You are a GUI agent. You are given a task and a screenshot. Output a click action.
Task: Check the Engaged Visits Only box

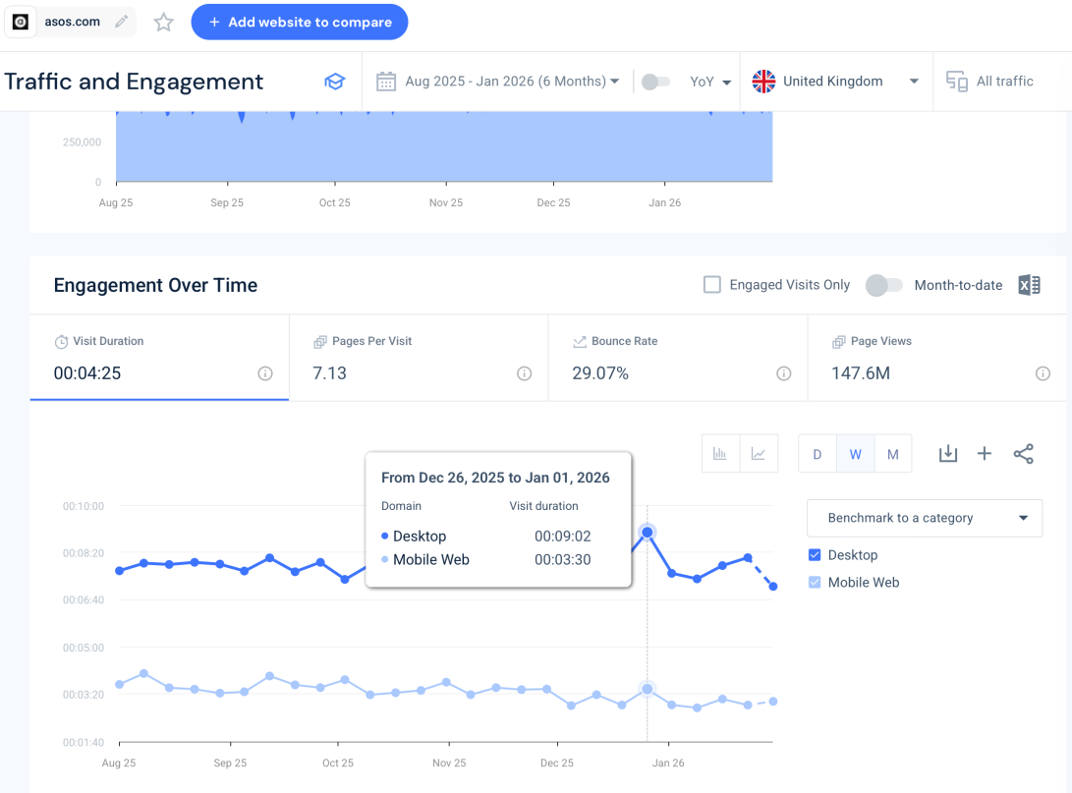pos(712,285)
